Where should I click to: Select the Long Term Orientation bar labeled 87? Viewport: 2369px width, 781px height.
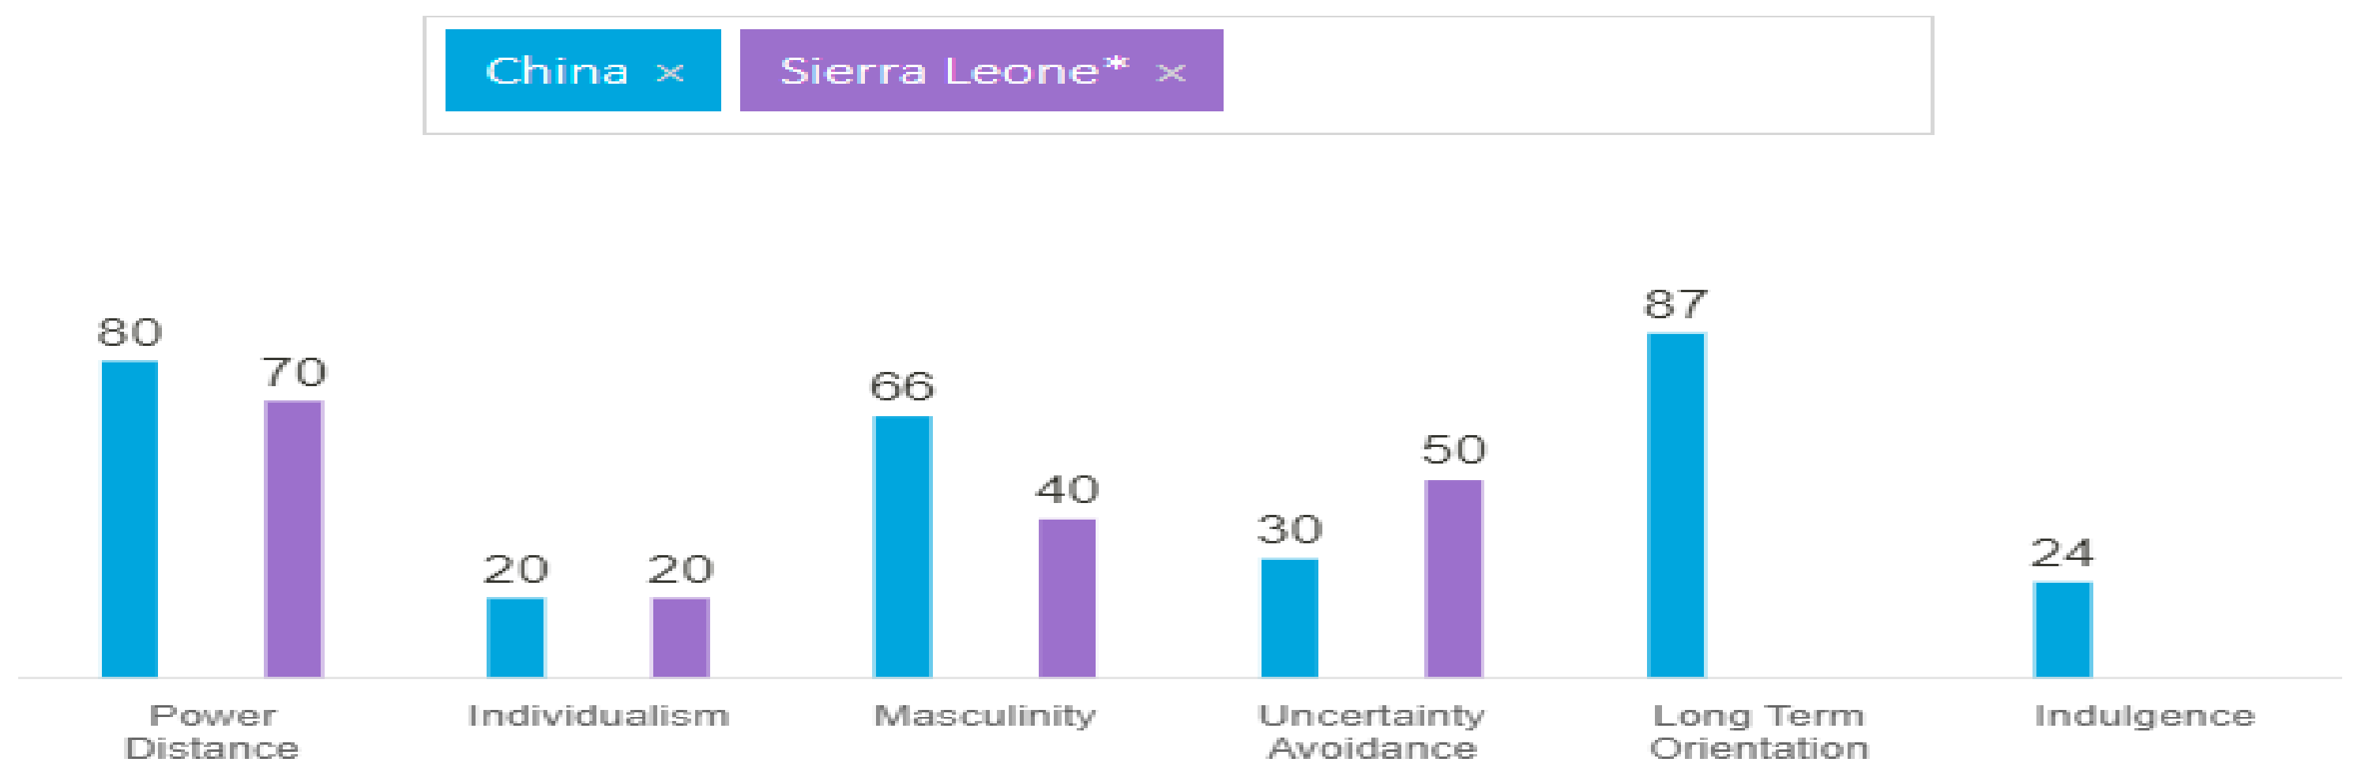1675,505
